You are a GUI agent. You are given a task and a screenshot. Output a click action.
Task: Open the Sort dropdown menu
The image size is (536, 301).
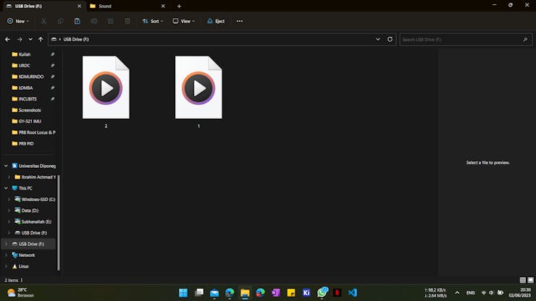coord(153,21)
